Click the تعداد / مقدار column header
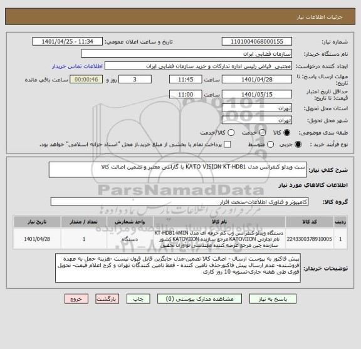The image size is (361, 349). 84,222
